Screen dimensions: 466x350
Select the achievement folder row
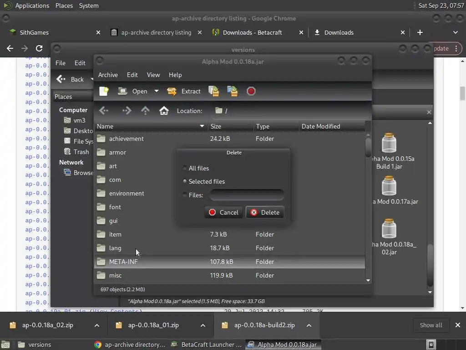click(x=229, y=139)
